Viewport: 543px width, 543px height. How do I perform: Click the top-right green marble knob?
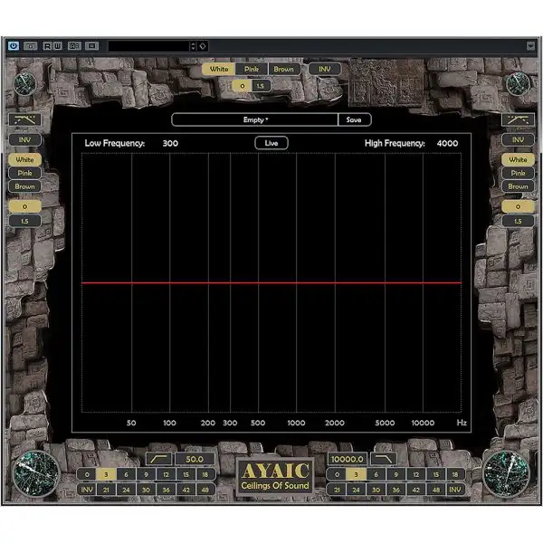coord(518,84)
